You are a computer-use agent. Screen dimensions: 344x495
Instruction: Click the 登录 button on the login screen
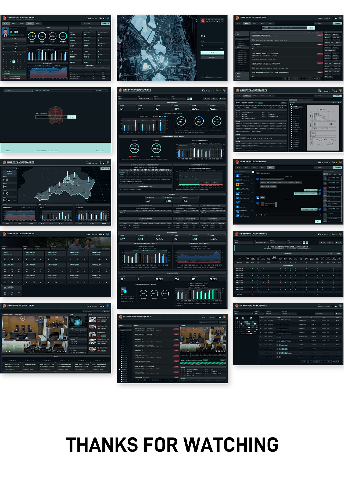tap(212, 53)
